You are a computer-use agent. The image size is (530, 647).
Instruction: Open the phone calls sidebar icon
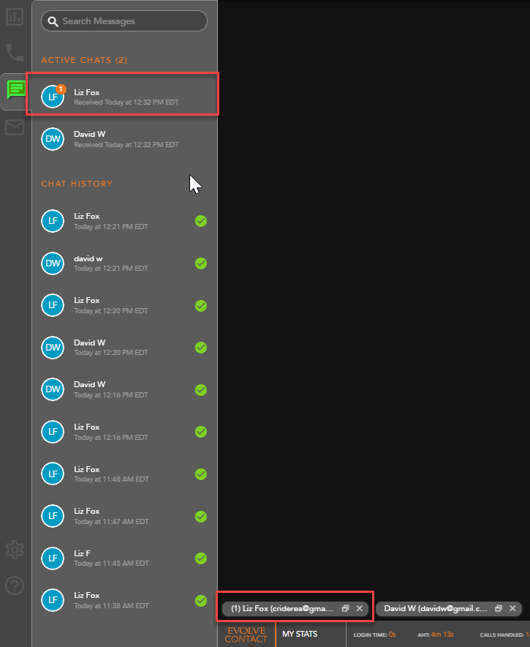pos(15,52)
